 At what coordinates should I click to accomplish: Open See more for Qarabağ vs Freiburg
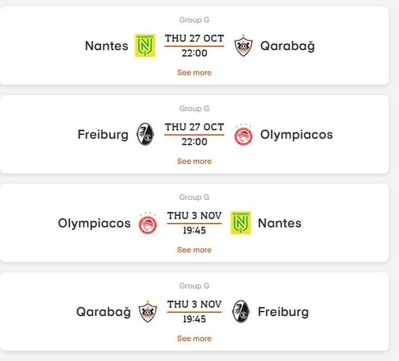194,338
